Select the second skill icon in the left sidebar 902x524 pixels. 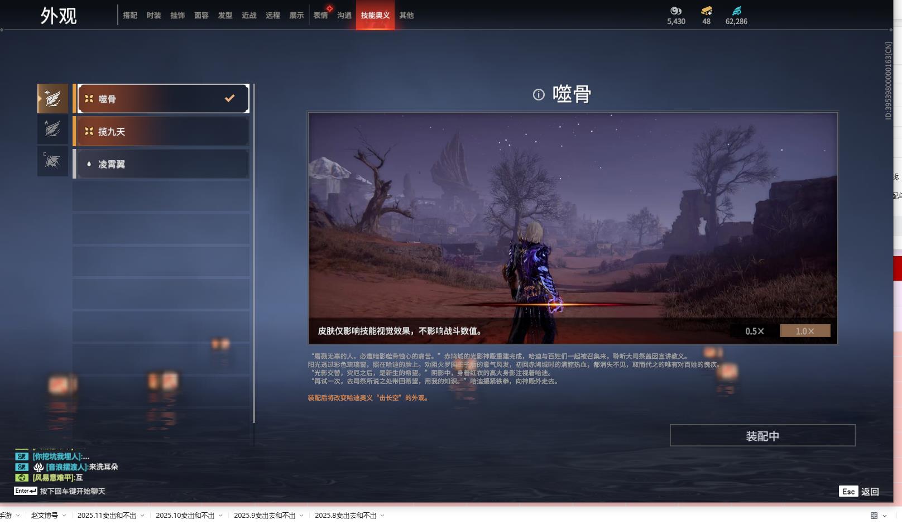coord(52,129)
